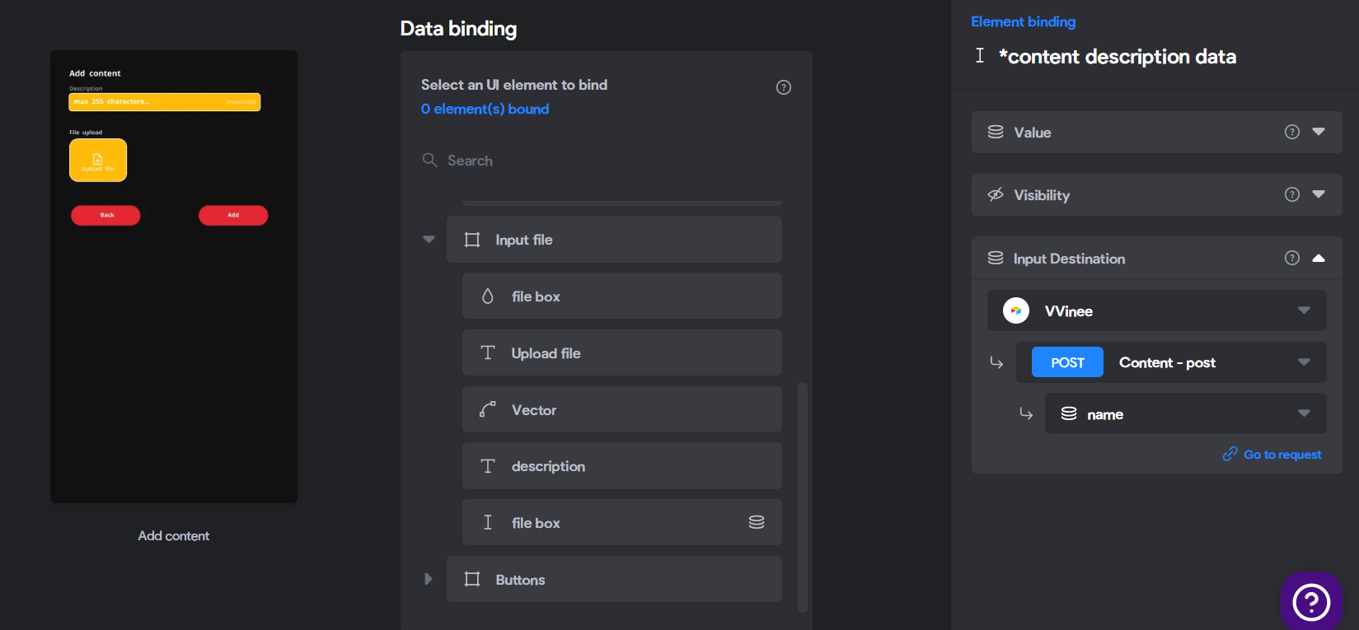Viewport: 1359px width, 630px height.
Task: Select the Input file element row
Action: tap(614, 240)
